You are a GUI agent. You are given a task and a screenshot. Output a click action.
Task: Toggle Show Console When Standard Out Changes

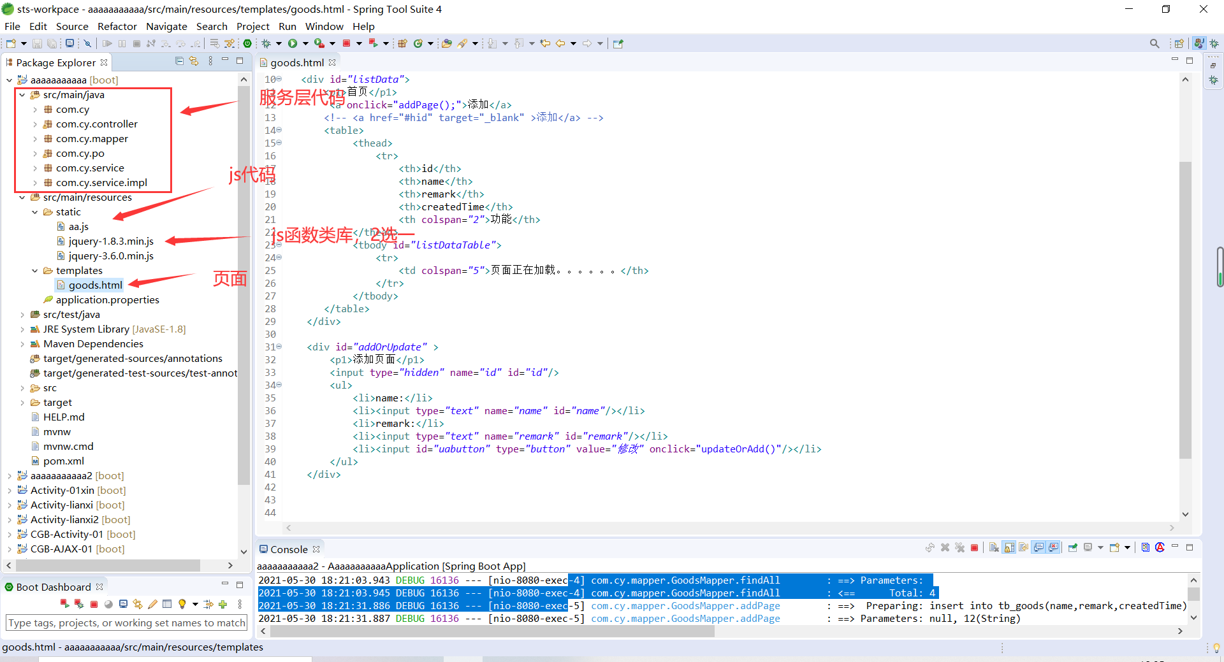point(1038,548)
